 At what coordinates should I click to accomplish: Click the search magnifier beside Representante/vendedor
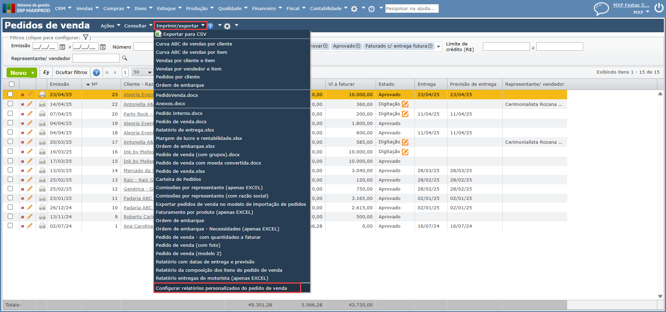[x=125, y=58]
